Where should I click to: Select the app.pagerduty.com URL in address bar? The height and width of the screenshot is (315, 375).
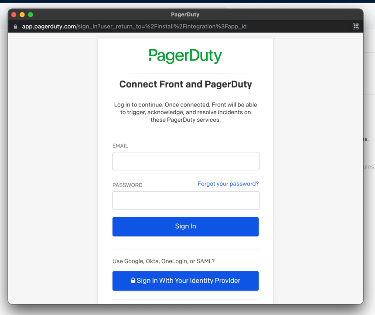click(134, 27)
